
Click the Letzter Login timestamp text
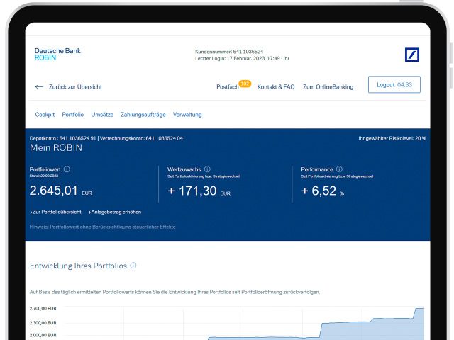click(242, 58)
